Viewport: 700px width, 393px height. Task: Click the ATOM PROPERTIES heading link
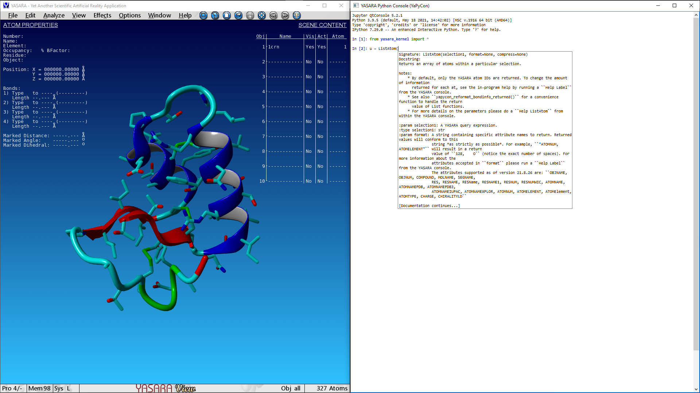point(31,25)
